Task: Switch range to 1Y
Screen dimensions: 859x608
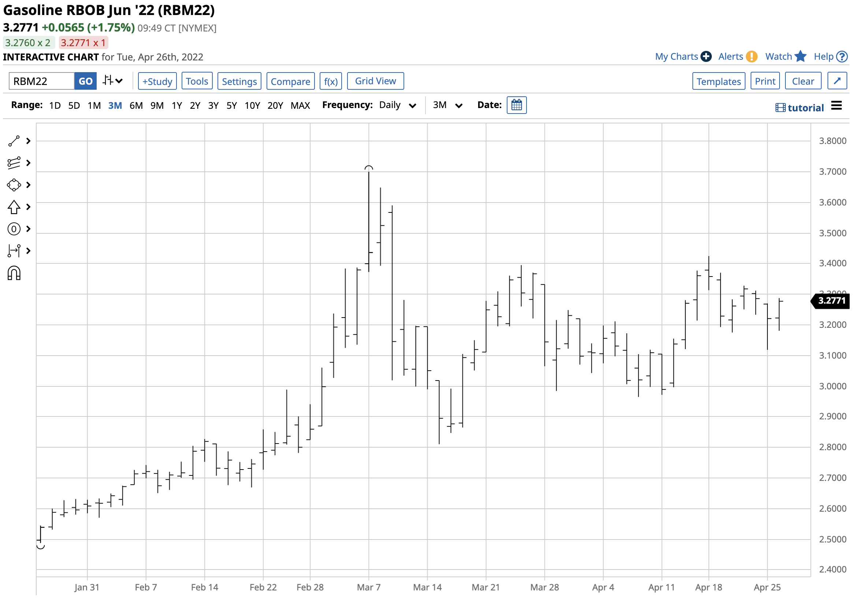Action: point(177,106)
